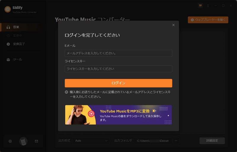Screen dimensions: 237x152
Task: Click the double-arrow icon on the banner
Action: click(154, 111)
